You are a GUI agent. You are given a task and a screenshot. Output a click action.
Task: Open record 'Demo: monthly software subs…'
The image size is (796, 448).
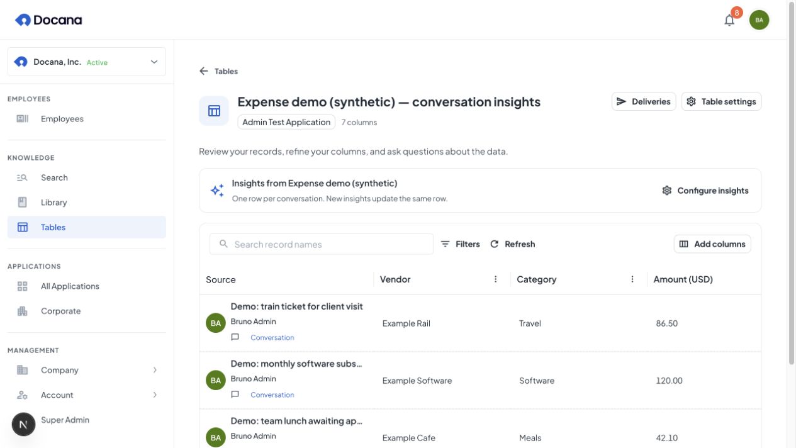pyautogui.click(x=296, y=364)
